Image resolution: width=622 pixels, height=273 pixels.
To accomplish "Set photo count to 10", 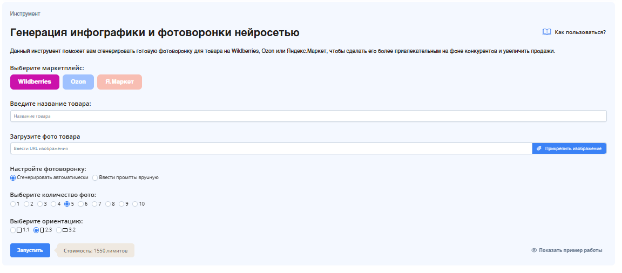I will 135,204.
